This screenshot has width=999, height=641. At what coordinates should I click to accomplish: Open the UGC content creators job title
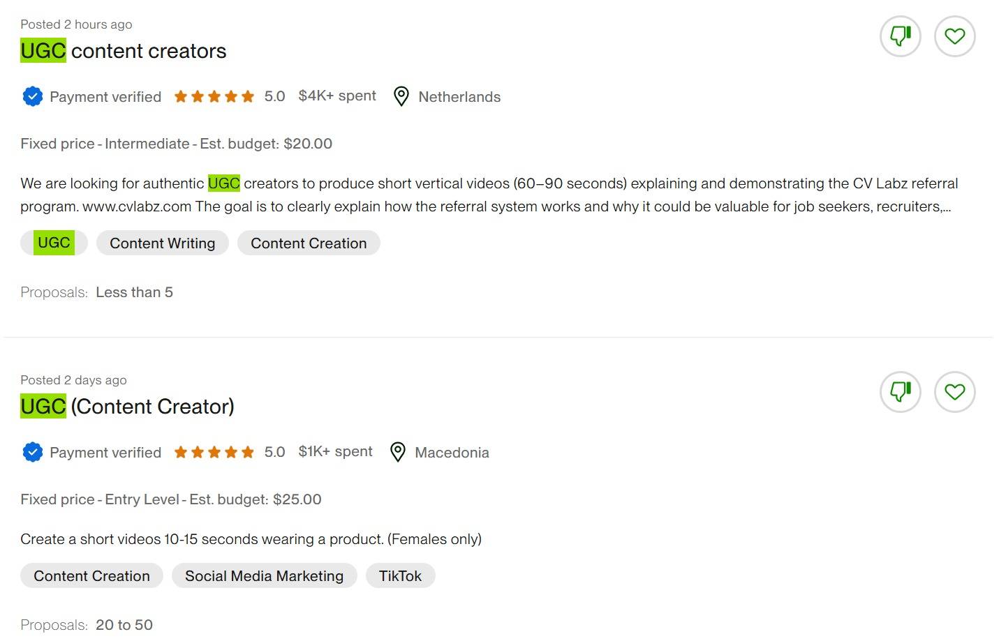point(124,51)
